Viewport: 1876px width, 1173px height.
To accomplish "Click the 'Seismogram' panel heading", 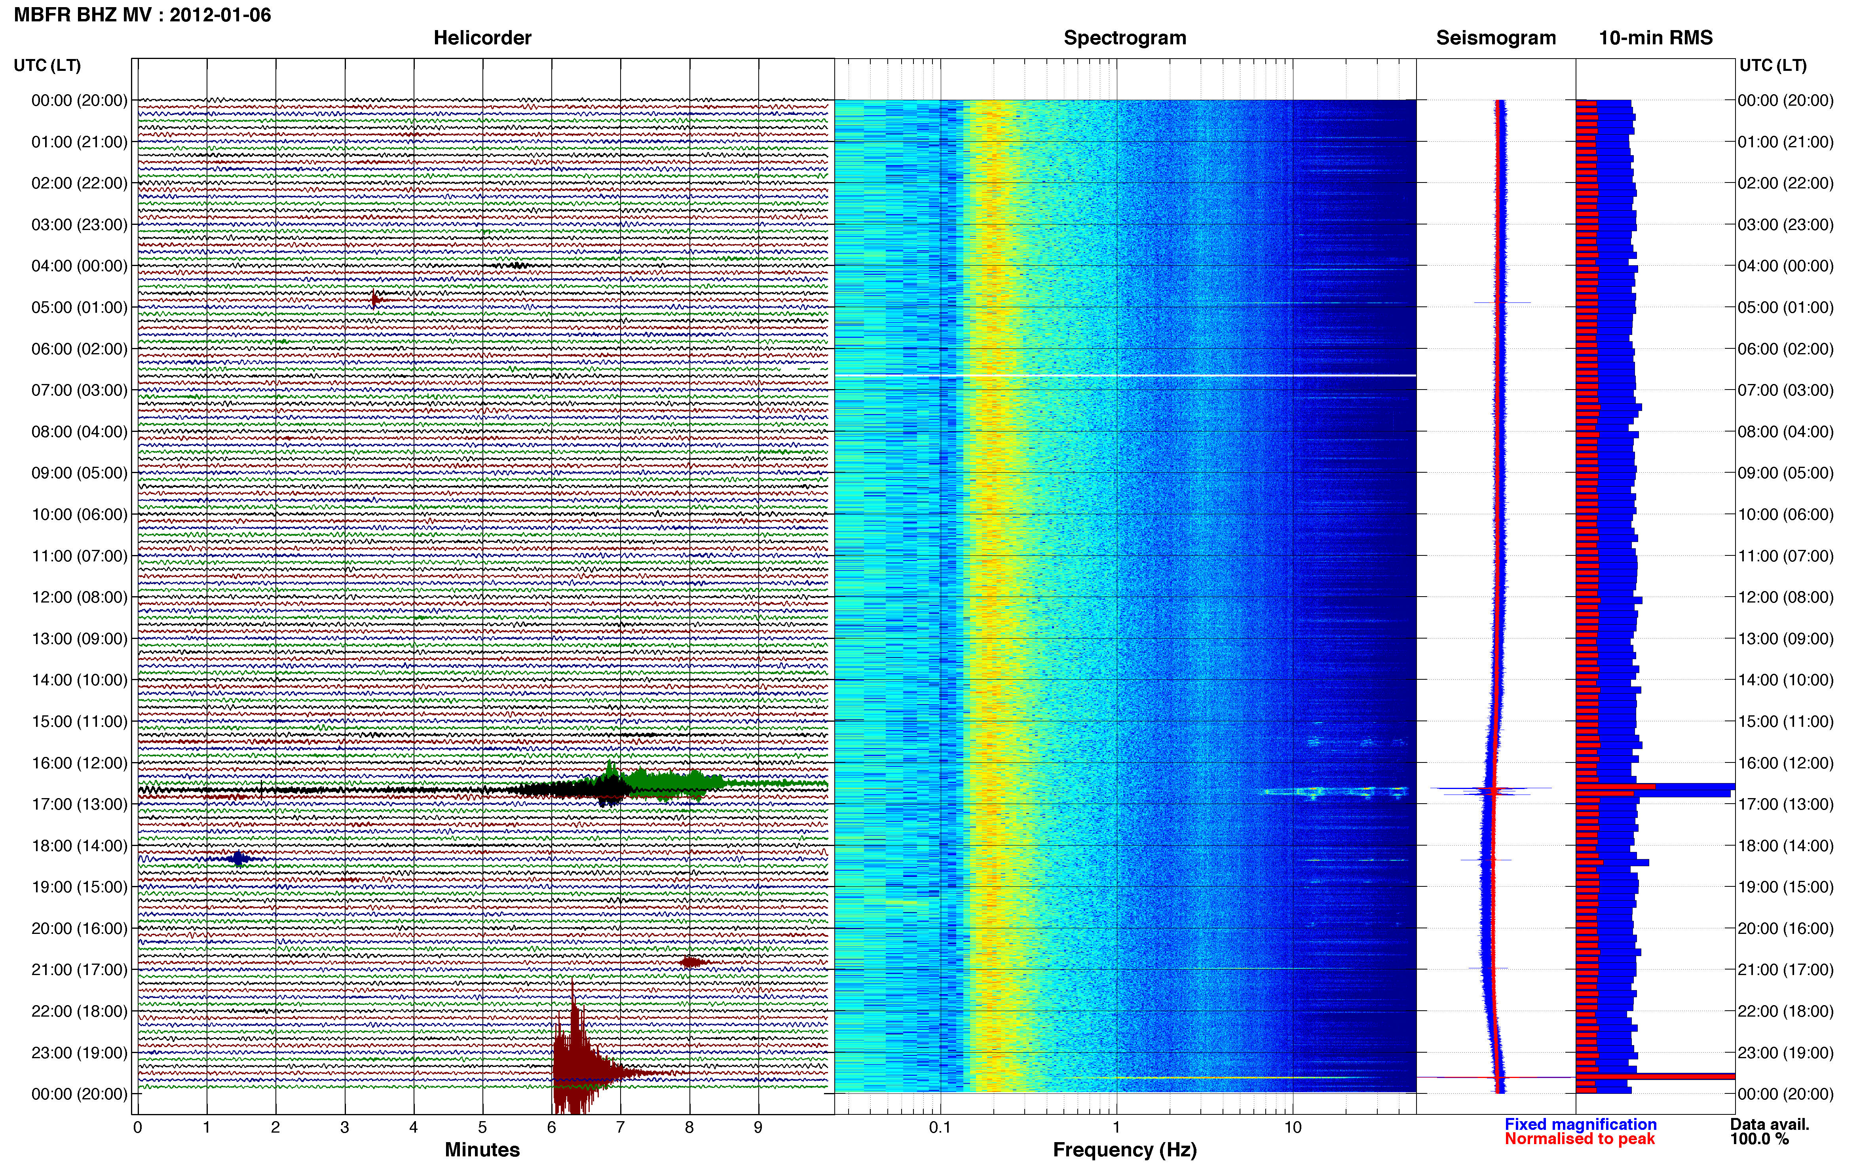I will click(x=1496, y=38).
